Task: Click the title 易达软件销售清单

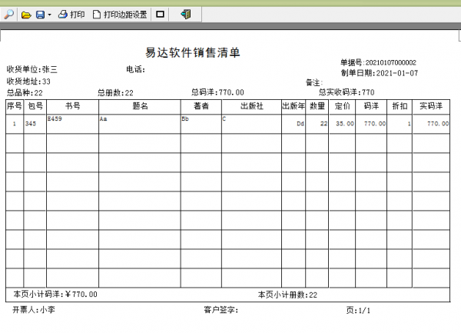Action: [193, 52]
